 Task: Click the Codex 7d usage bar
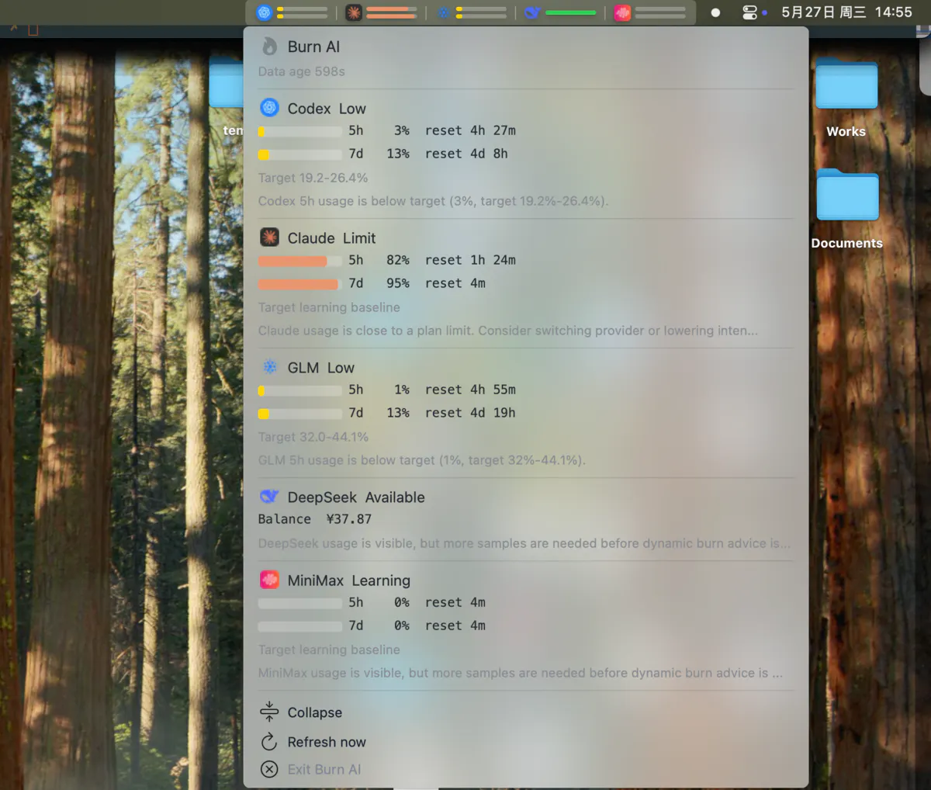click(299, 154)
